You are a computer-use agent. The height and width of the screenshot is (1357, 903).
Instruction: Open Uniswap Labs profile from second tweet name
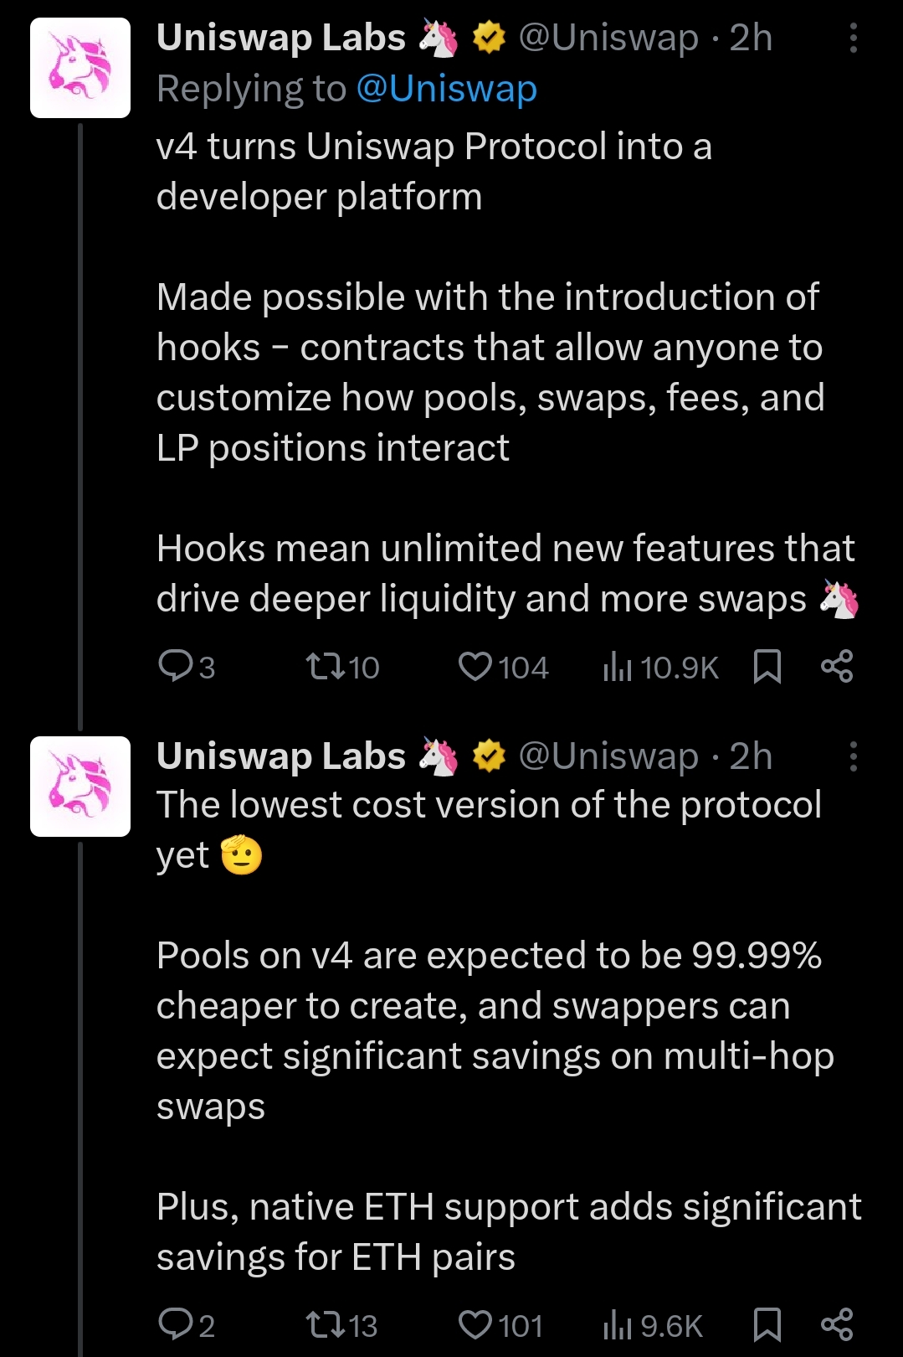(280, 756)
